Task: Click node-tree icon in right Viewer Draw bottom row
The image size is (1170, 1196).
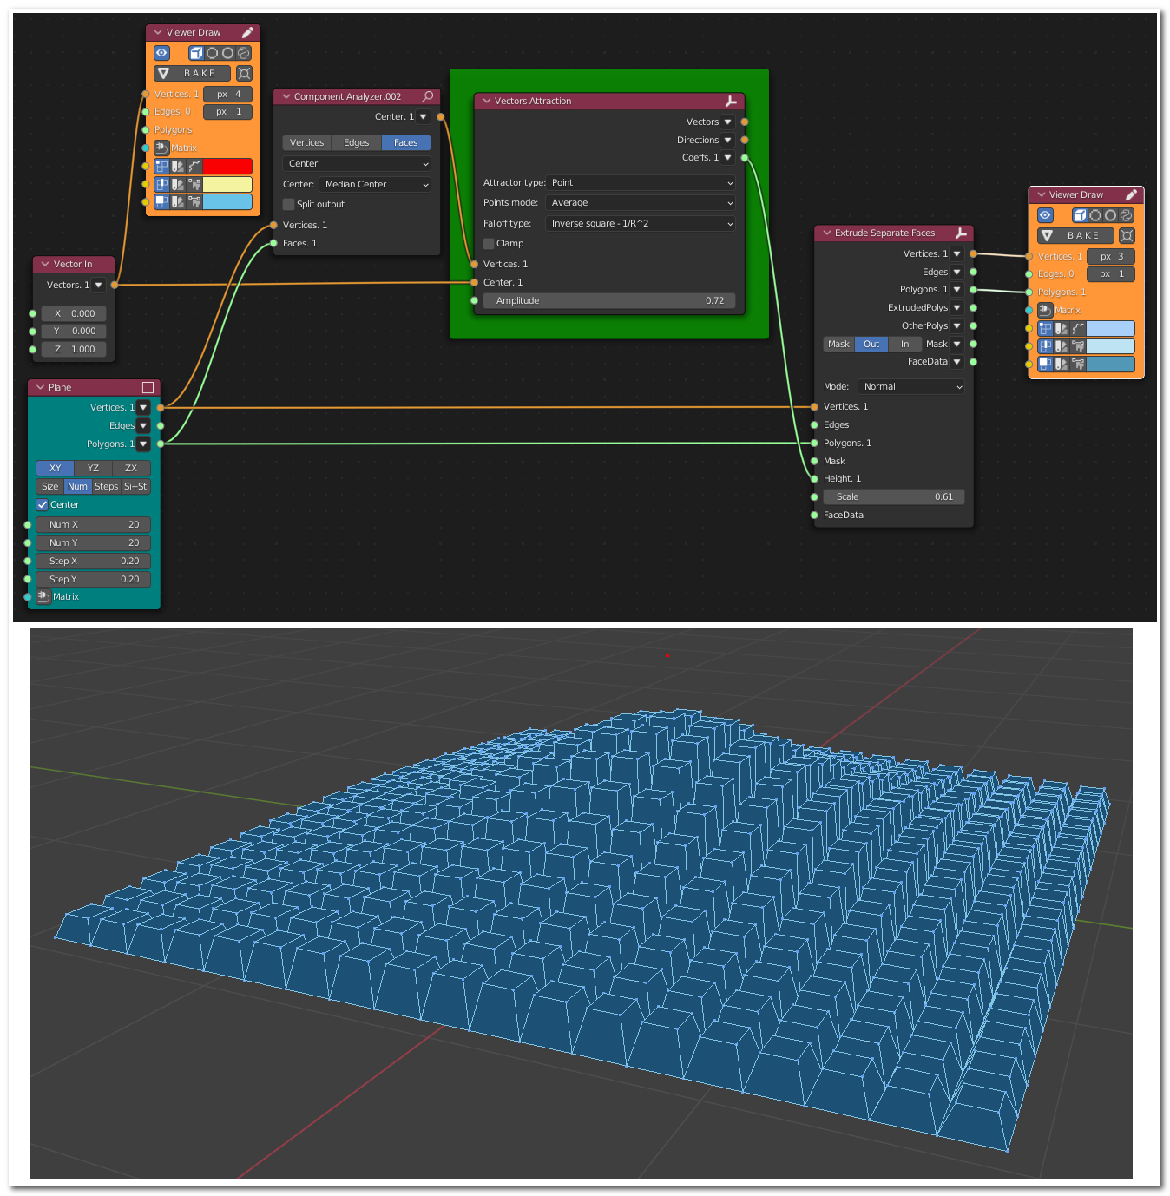Action: [1078, 365]
